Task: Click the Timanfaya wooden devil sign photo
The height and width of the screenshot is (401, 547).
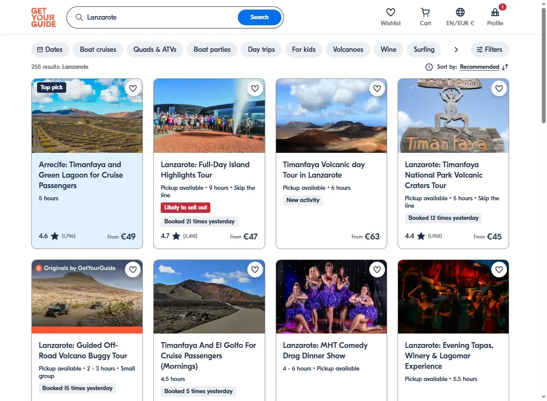Action: tap(453, 116)
